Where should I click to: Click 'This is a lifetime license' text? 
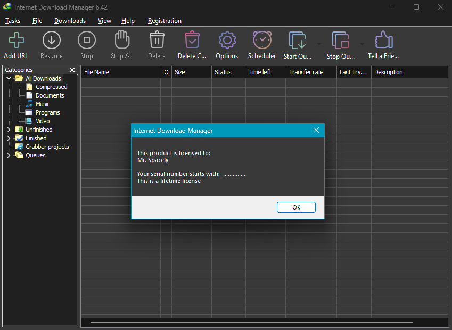169,181
